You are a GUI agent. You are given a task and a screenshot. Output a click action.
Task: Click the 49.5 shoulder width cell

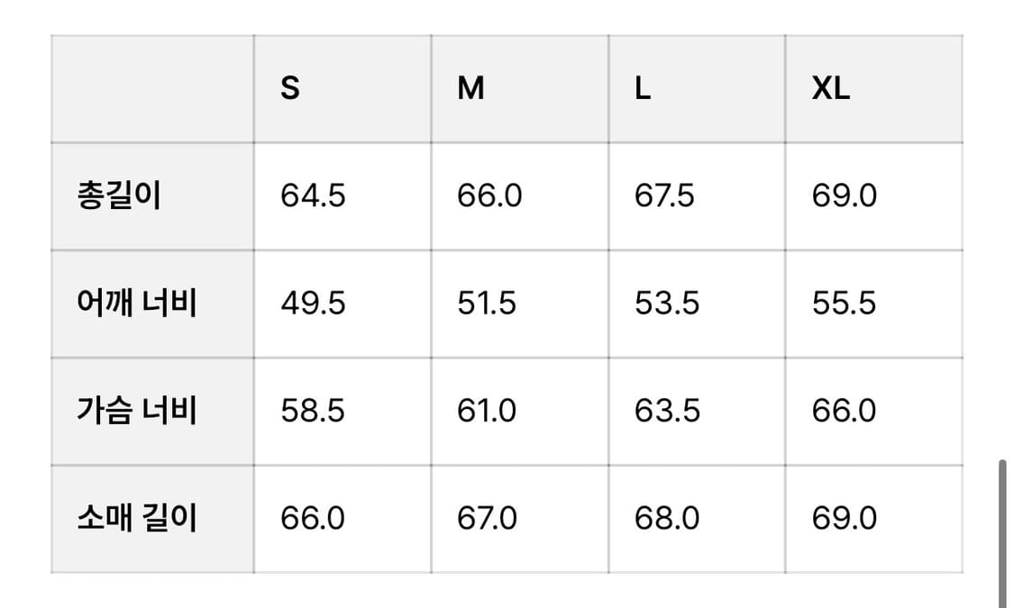tap(313, 304)
